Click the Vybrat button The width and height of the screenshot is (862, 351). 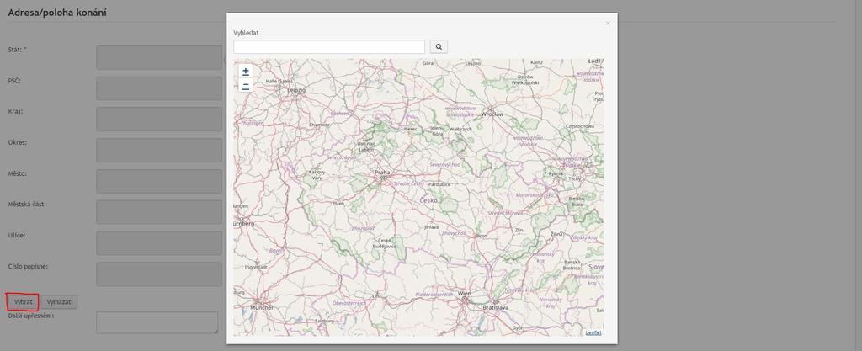click(23, 302)
